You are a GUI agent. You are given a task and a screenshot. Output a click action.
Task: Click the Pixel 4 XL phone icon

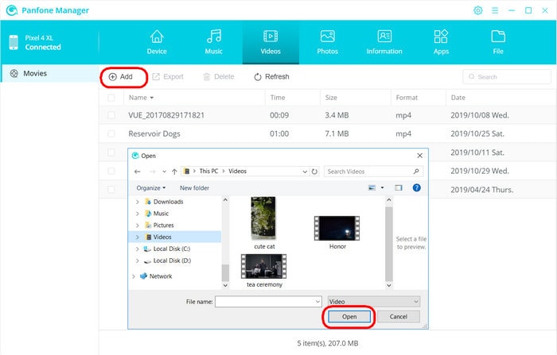coord(14,42)
